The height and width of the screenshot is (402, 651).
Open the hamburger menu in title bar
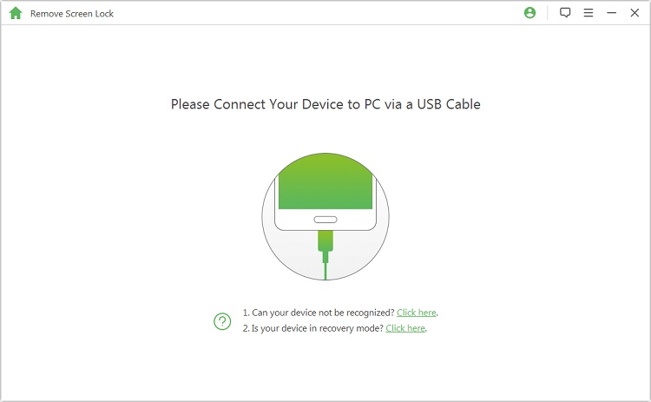[x=589, y=13]
